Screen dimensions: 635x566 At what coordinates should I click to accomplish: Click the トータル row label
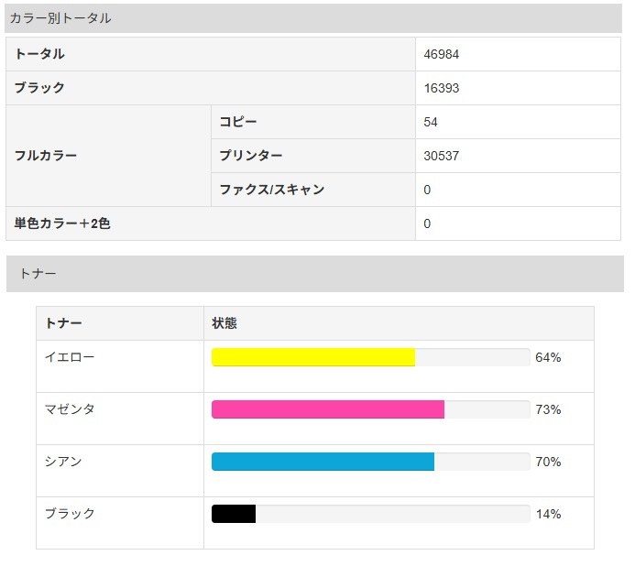pos(39,54)
